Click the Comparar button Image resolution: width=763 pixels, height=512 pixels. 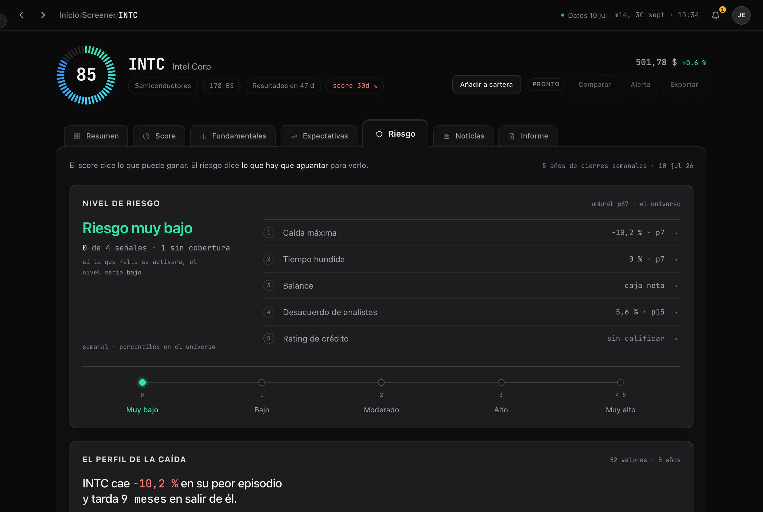point(594,85)
